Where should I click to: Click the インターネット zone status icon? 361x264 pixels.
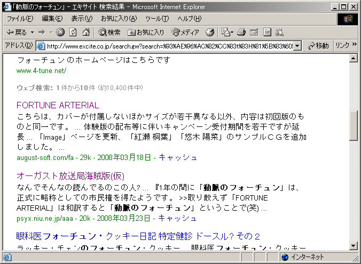285,257
